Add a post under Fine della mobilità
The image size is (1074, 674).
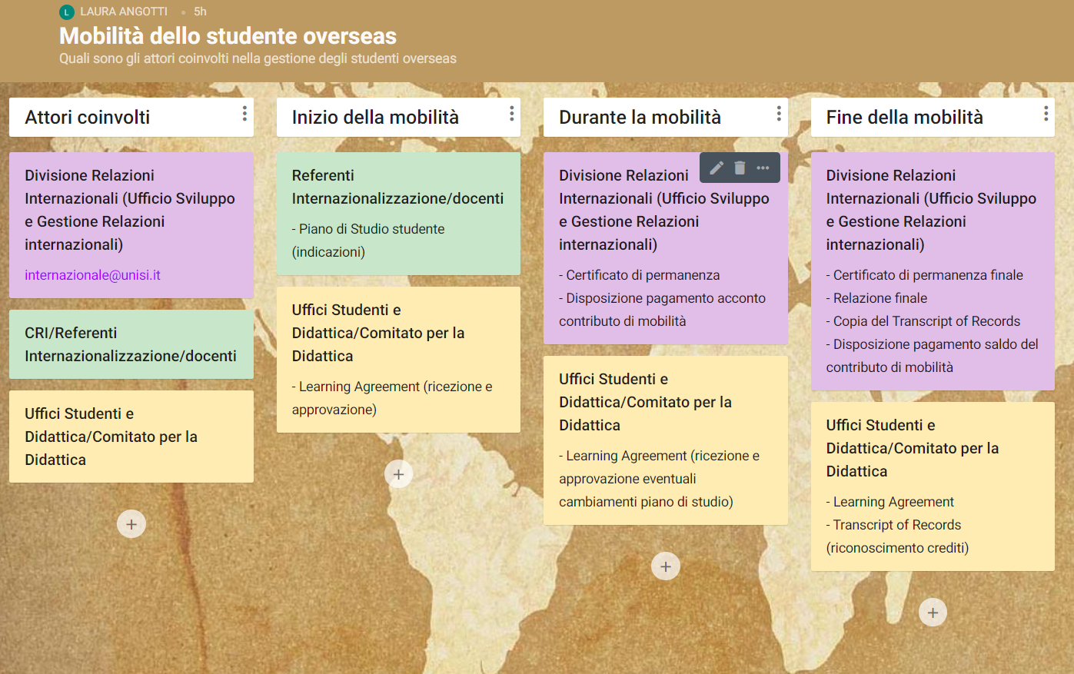pyautogui.click(x=933, y=613)
